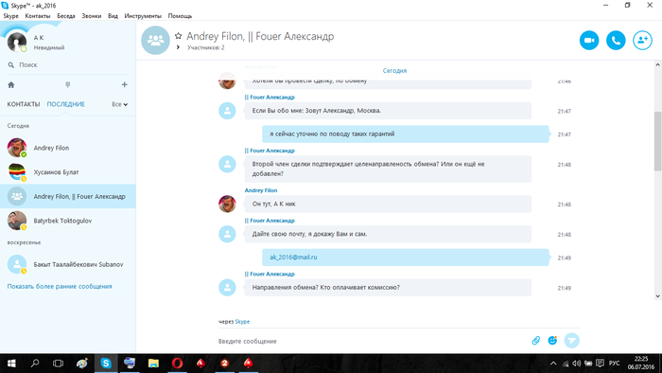Start a voice call with the group
Screen dimensions: 662x373
pos(616,41)
